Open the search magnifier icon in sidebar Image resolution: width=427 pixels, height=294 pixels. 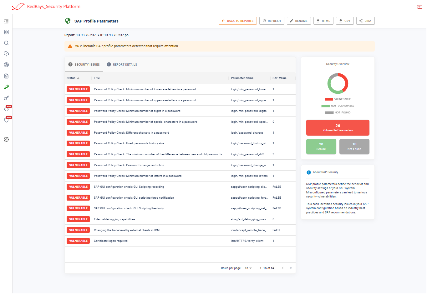(x=6, y=43)
